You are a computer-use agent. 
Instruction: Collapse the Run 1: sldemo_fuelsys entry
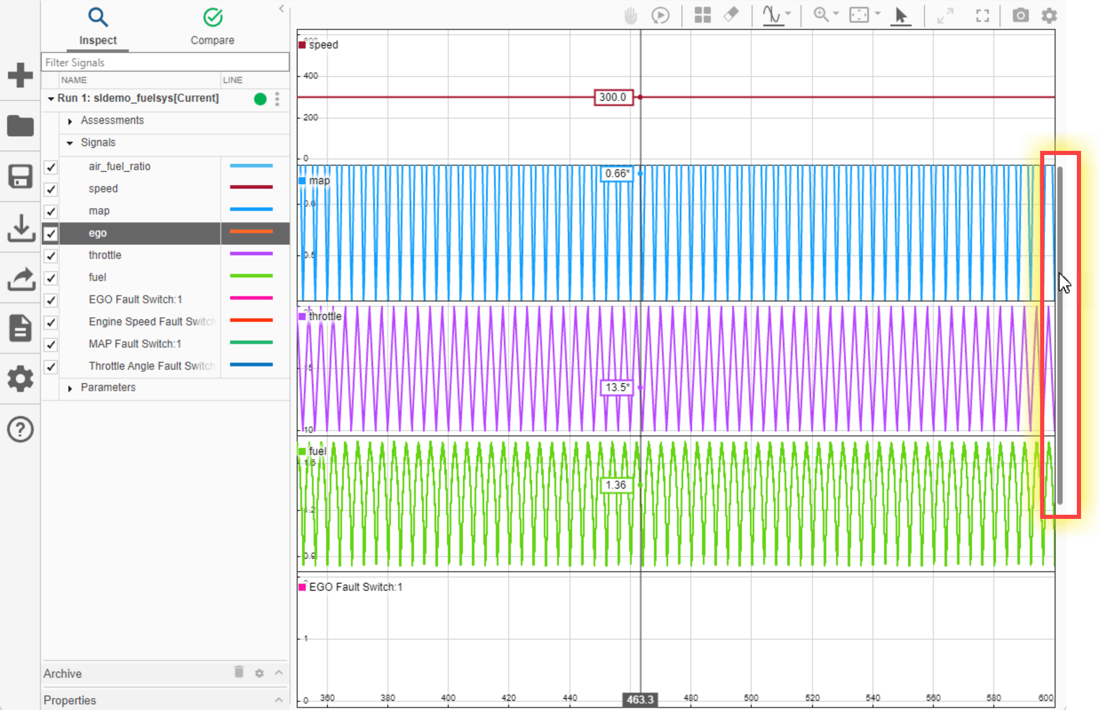(x=51, y=98)
